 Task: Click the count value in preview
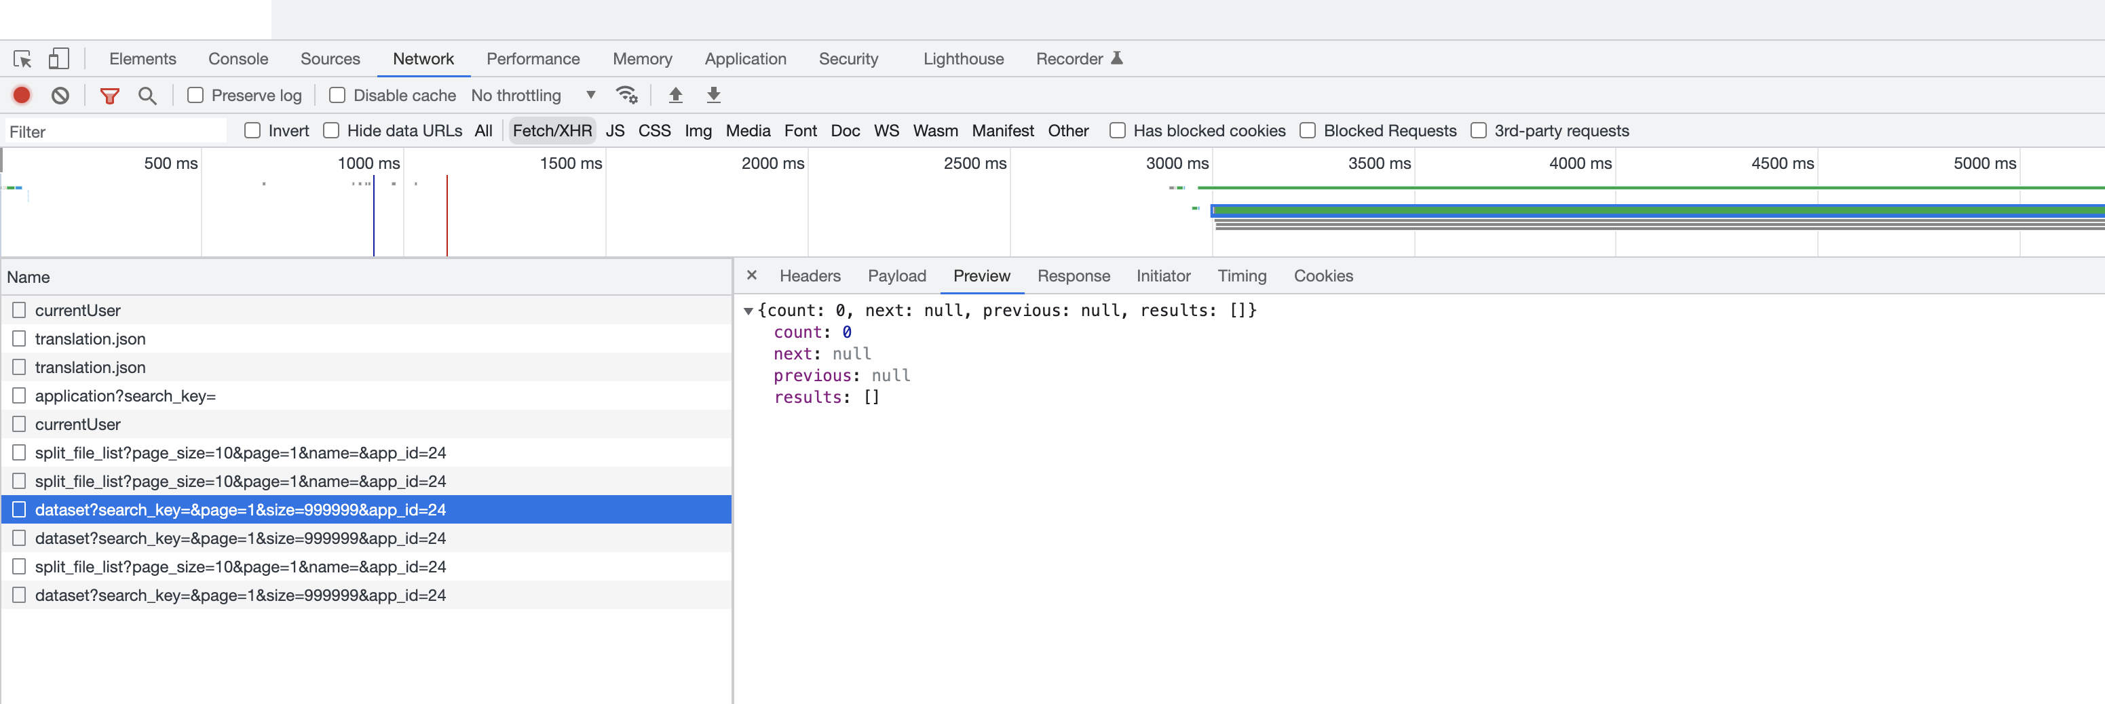(847, 332)
